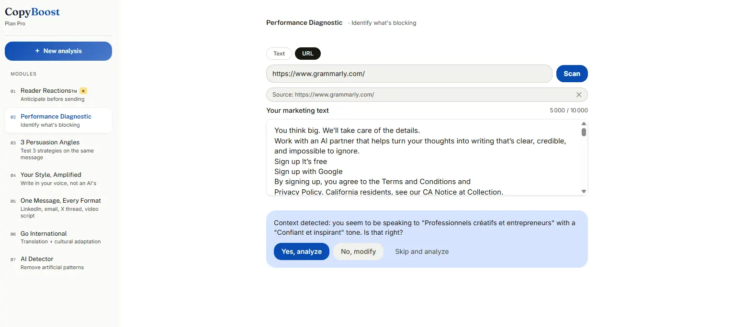Choose No, modify
733x327 pixels.
click(x=359, y=251)
